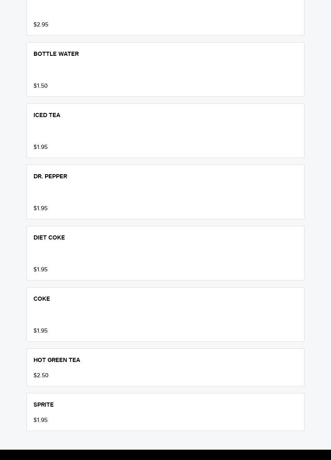
Task: Click the COKE item title
Action: click(x=41, y=299)
